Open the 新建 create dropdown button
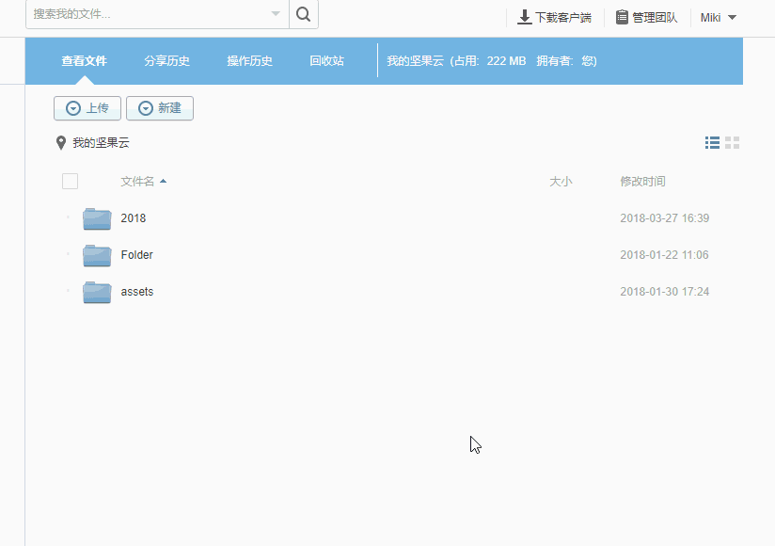 point(160,108)
